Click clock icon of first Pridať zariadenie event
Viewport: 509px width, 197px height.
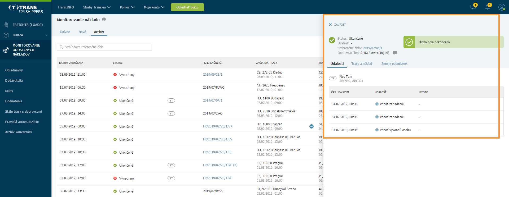[377, 104]
